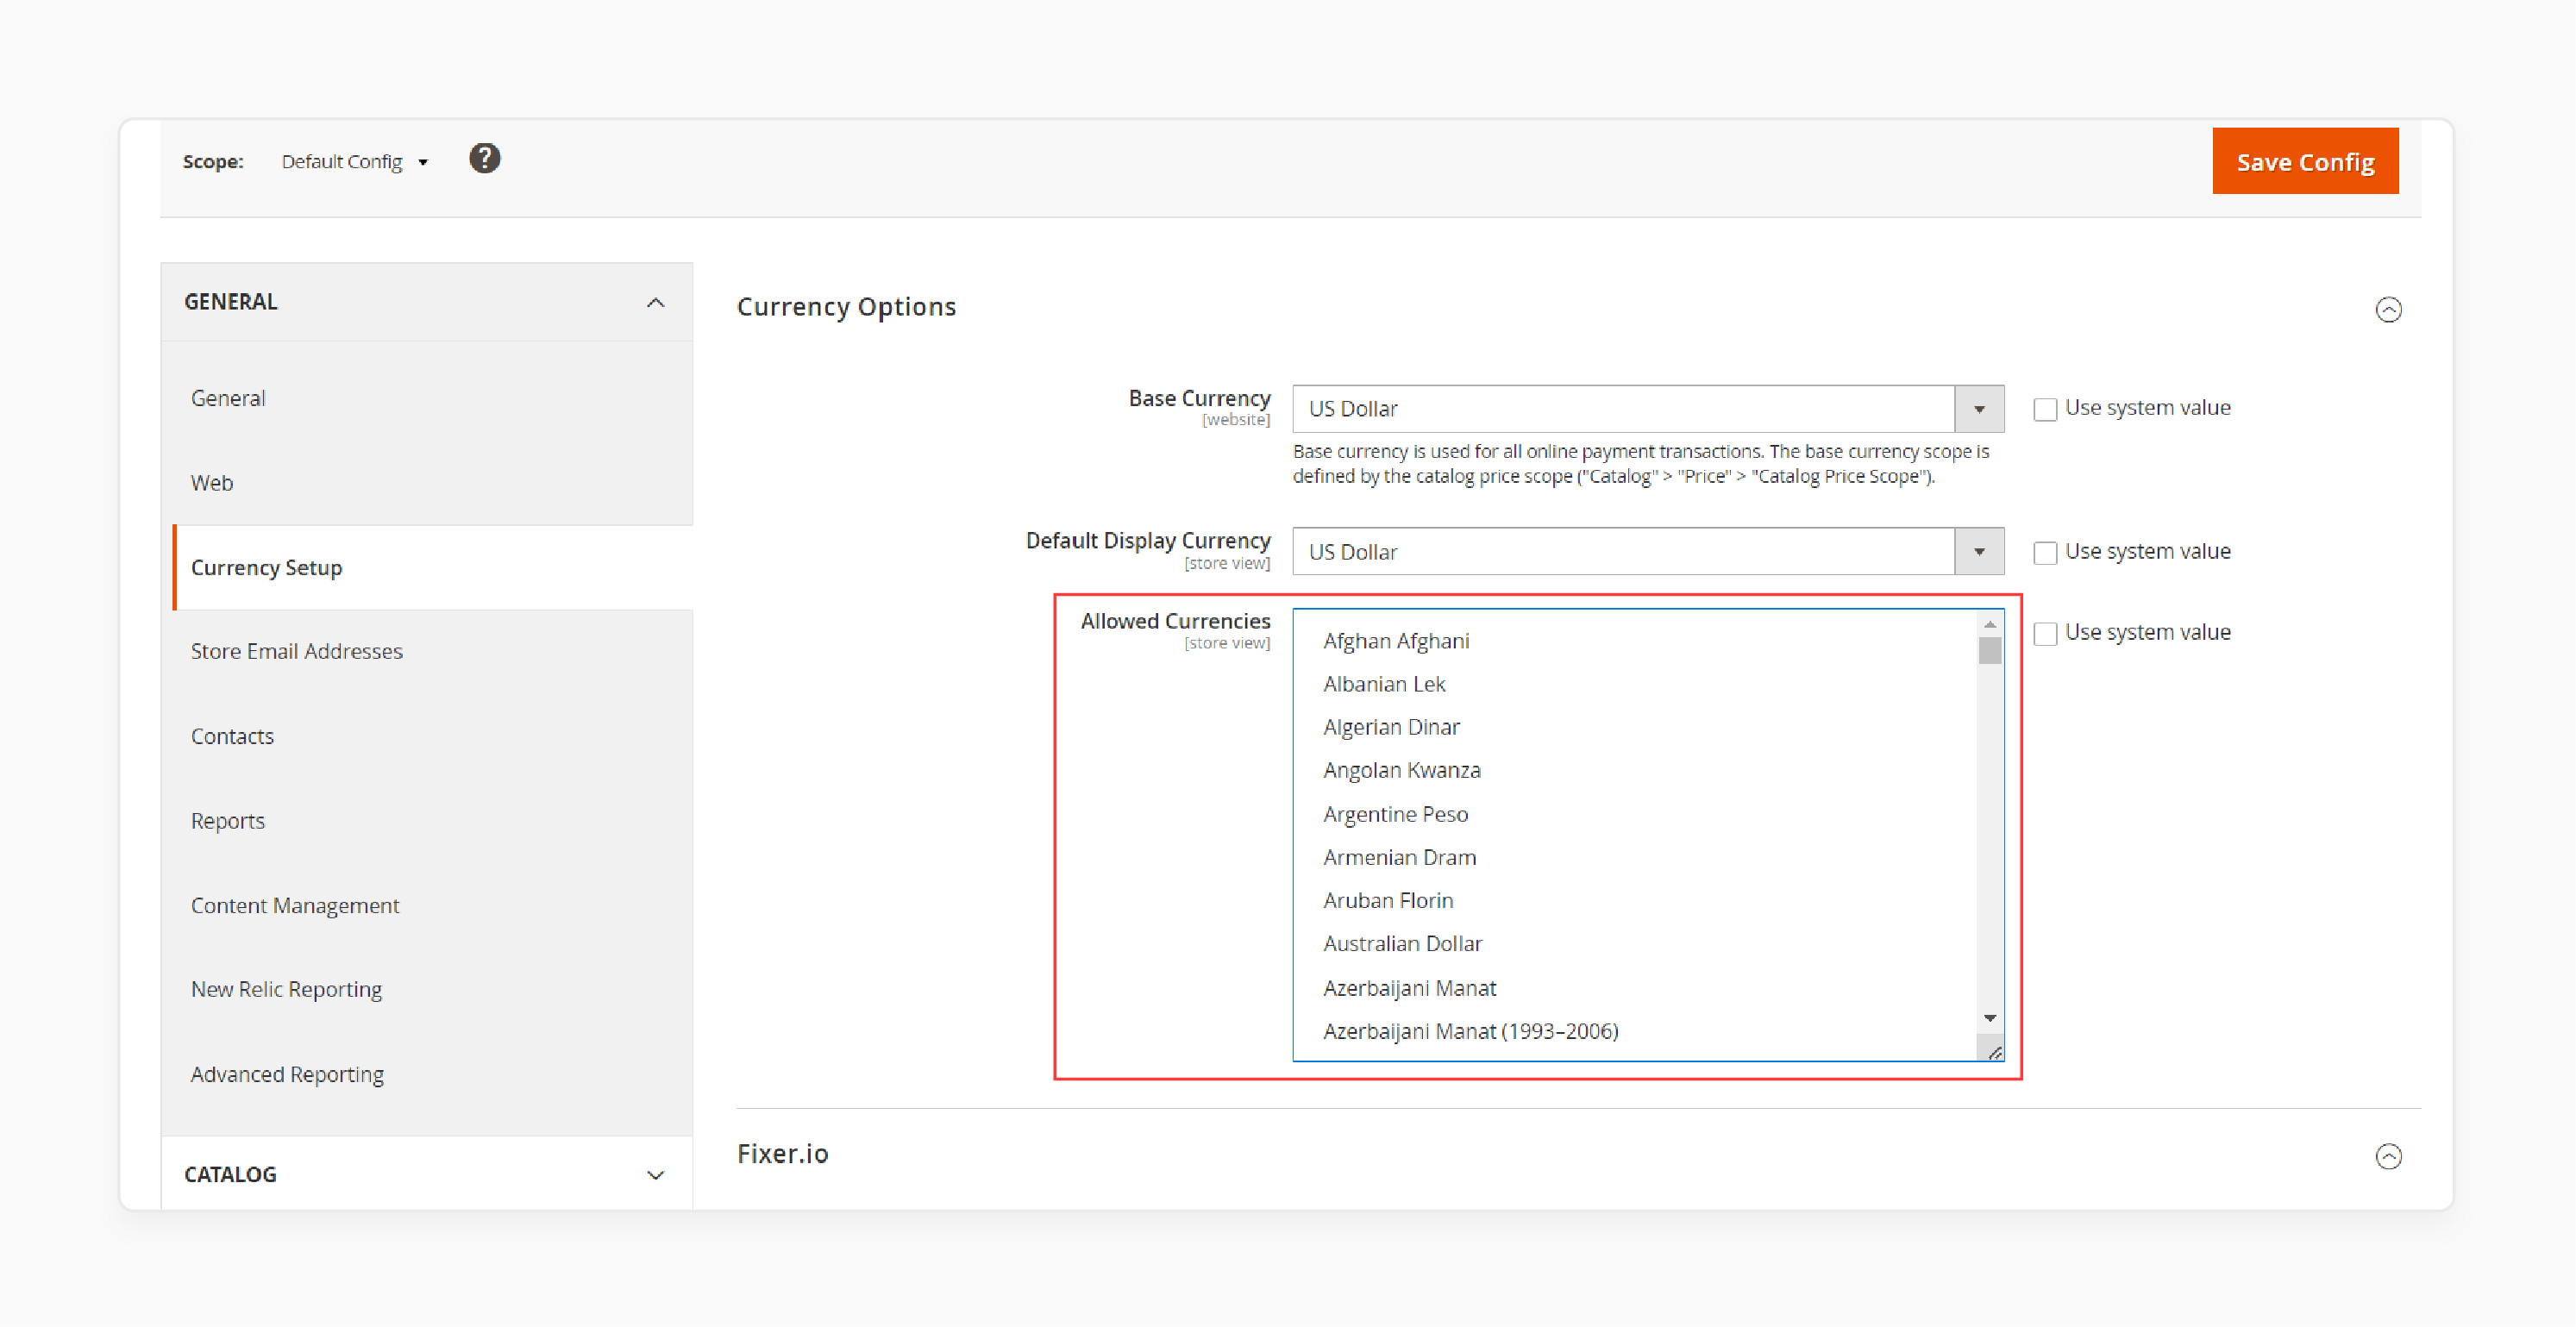The image size is (2576, 1327).
Task: Select Australian Dollar in the list
Action: click(1402, 943)
